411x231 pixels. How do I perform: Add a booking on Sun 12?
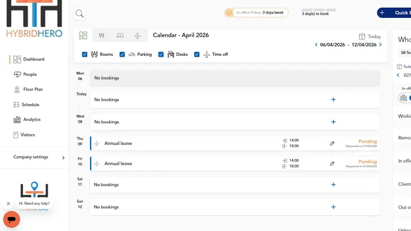[x=333, y=207]
